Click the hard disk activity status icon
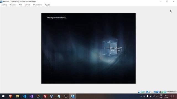The height and width of the screenshot is (99, 177). (139, 92)
